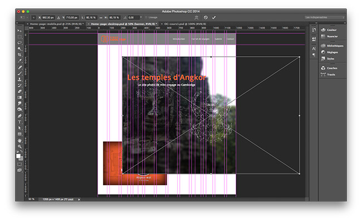This screenshot has width=362, height=222.
Task: Select the Healing Brush tool
Action: 19,67
